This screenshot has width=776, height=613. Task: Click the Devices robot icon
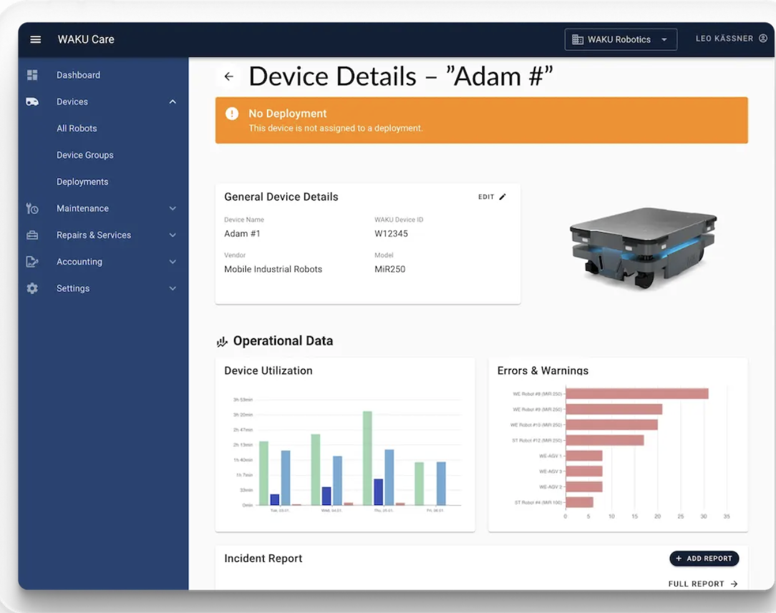(x=32, y=102)
